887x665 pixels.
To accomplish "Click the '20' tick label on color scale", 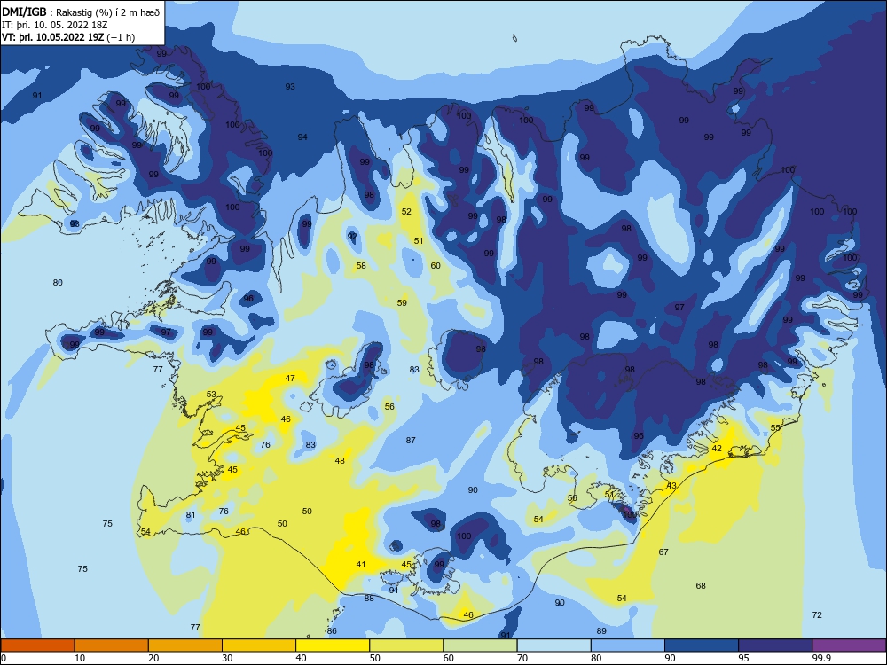I will [x=153, y=658].
